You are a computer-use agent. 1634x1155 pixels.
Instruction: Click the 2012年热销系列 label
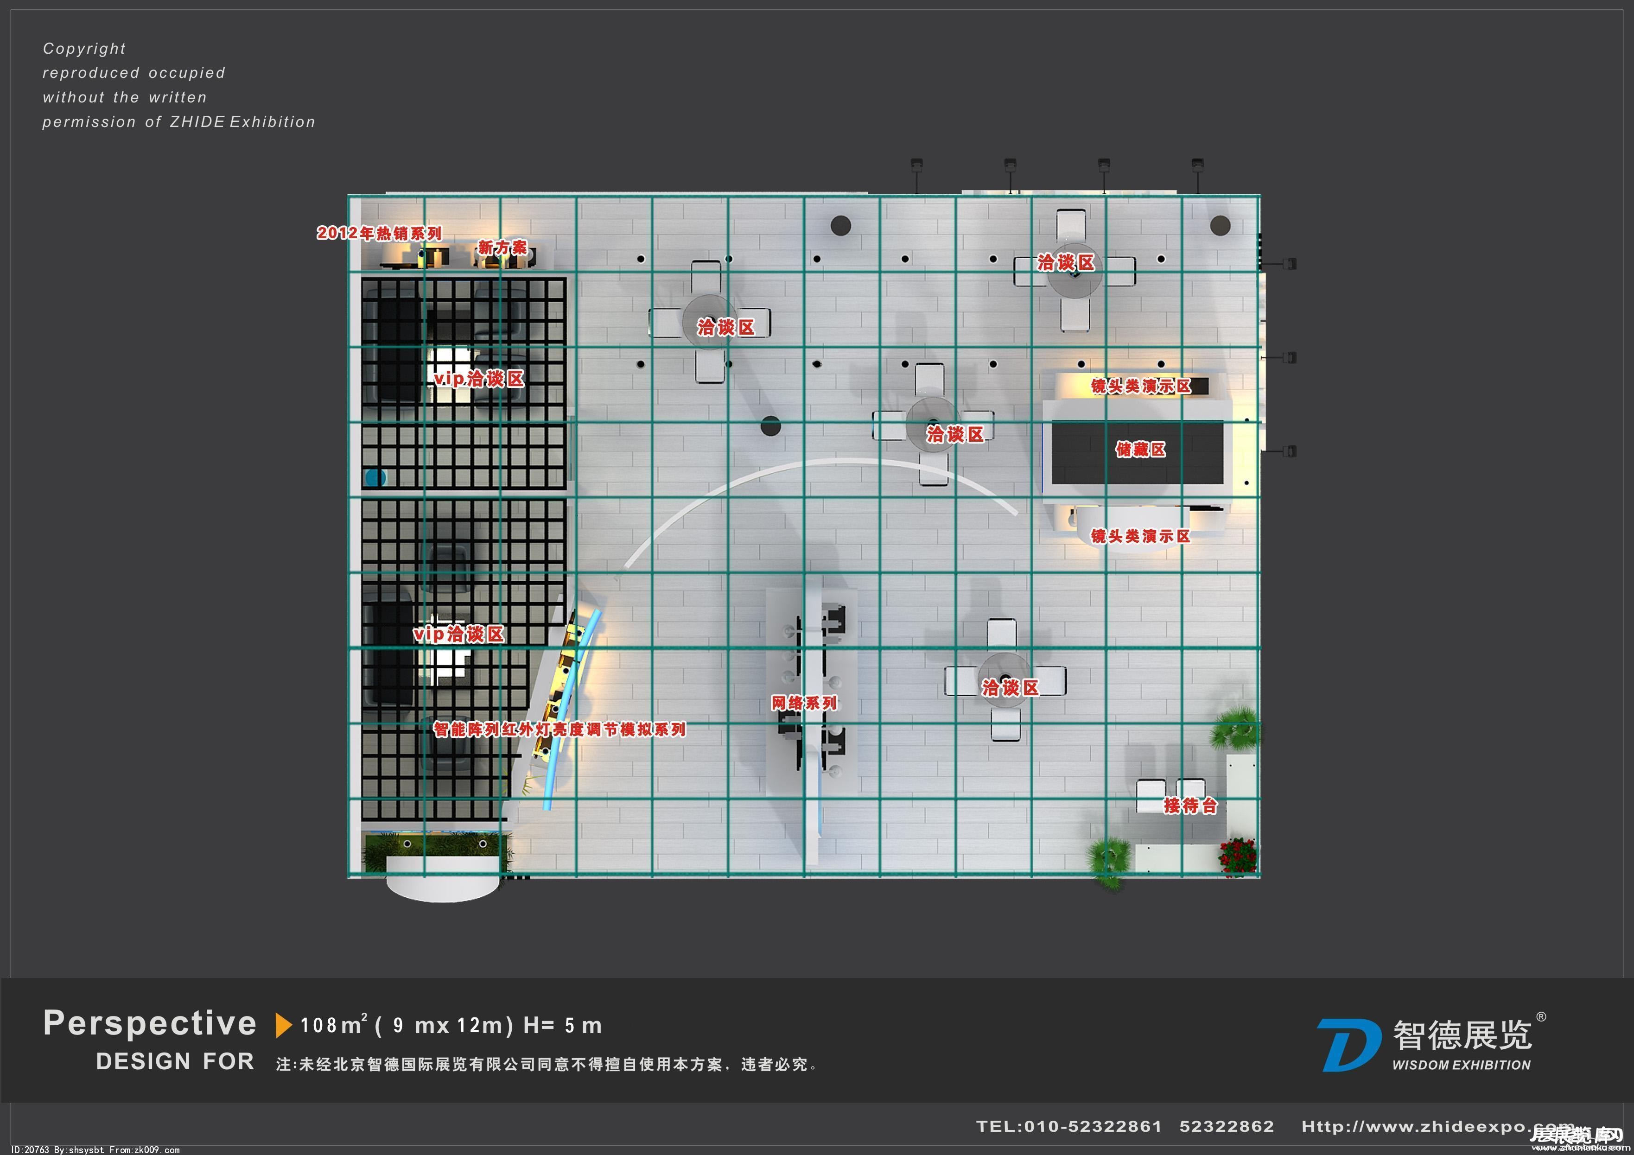(379, 234)
